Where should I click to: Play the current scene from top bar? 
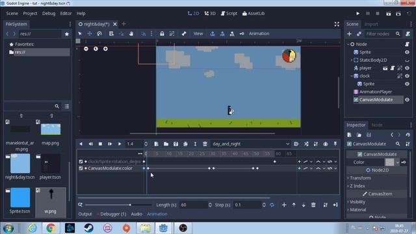point(389,13)
